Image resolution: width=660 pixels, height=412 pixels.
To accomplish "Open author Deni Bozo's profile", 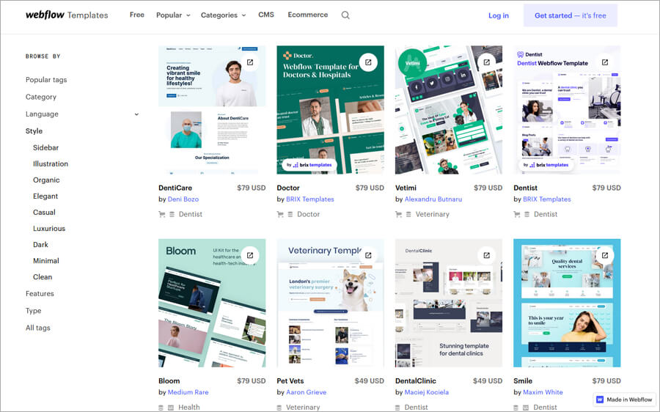I will coord(183,199).
